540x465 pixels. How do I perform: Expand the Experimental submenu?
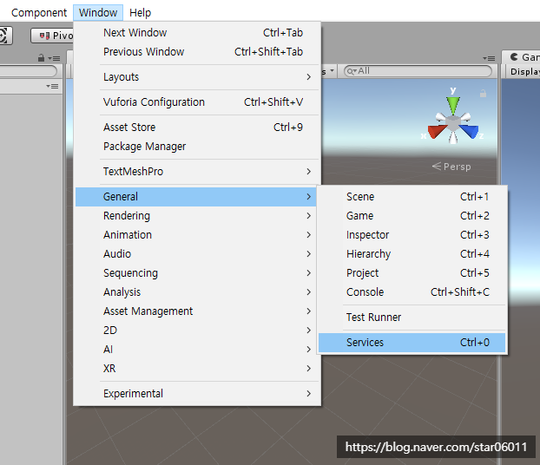(x=198, y=394)
